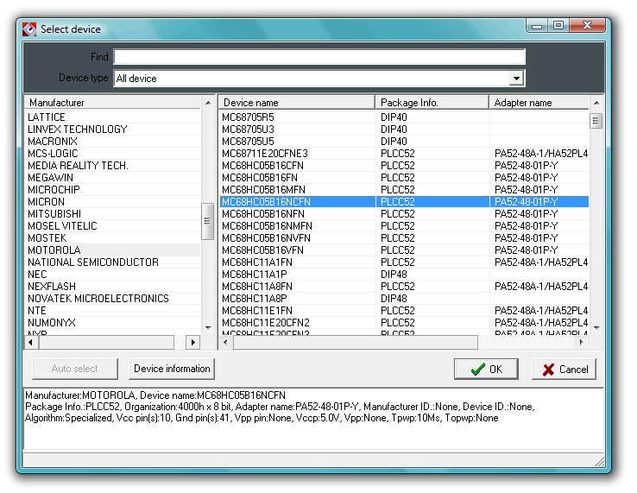
Task: Click manufacturer list vertical scrollbar thumb
Action: [208, 221]
